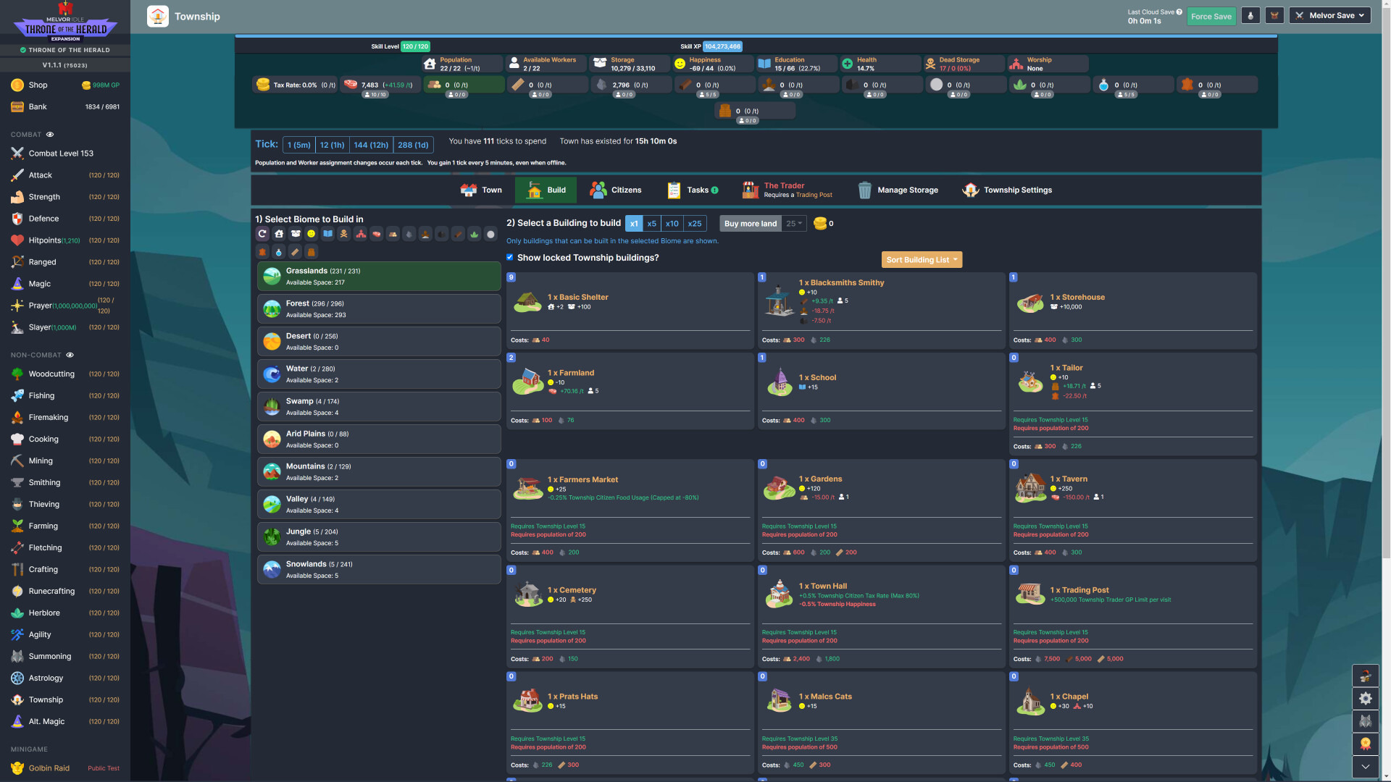Click the Last Cloud Save help icon
This screenshot has width=1391, height=782.
click(1179, 12)
